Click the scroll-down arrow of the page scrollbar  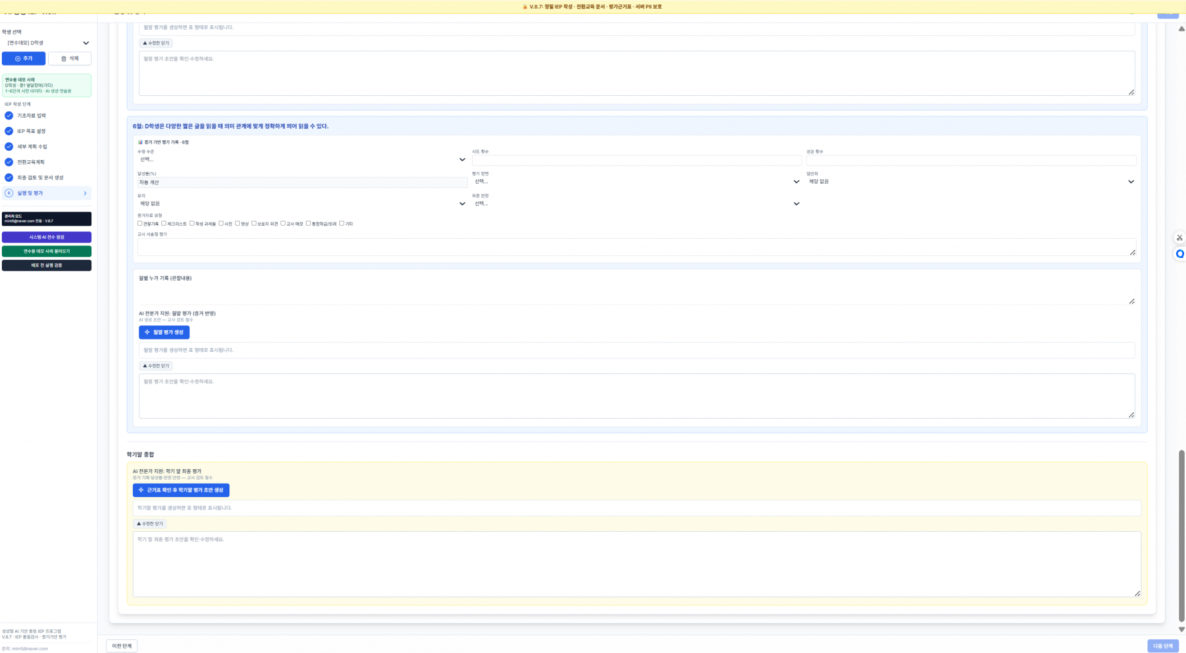1181,630
